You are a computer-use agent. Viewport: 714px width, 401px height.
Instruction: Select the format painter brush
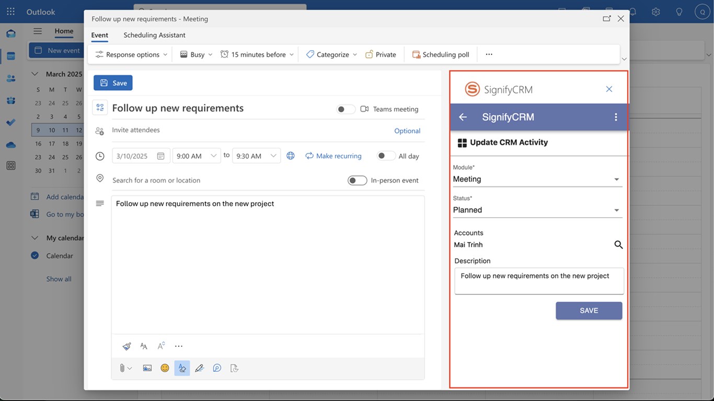click(x=126, y=346)
